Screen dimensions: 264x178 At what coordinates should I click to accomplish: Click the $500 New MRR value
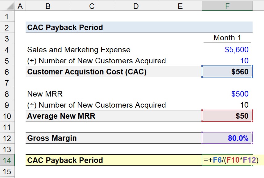pyautogui.click(x=240, y=94)
